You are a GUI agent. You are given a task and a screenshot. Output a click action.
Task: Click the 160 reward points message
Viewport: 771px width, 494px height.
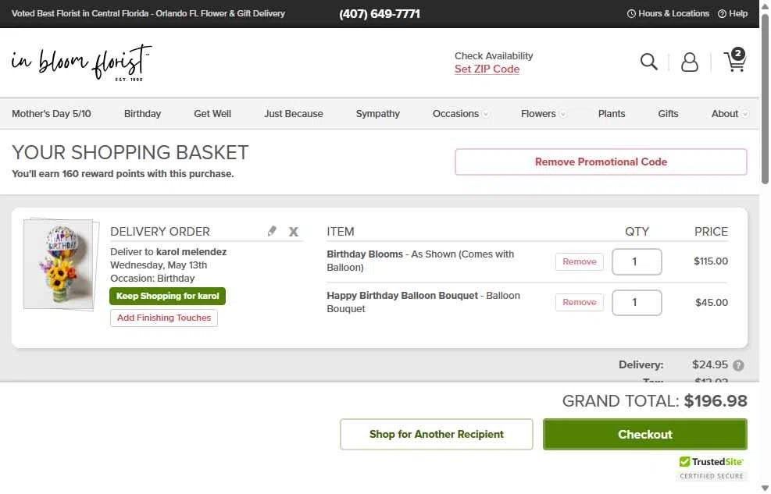pyautogui.click(x=123, y=174)
